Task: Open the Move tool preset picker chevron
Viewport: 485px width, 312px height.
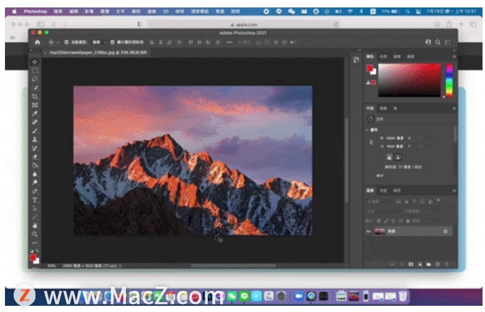Action: coord(58,42)
